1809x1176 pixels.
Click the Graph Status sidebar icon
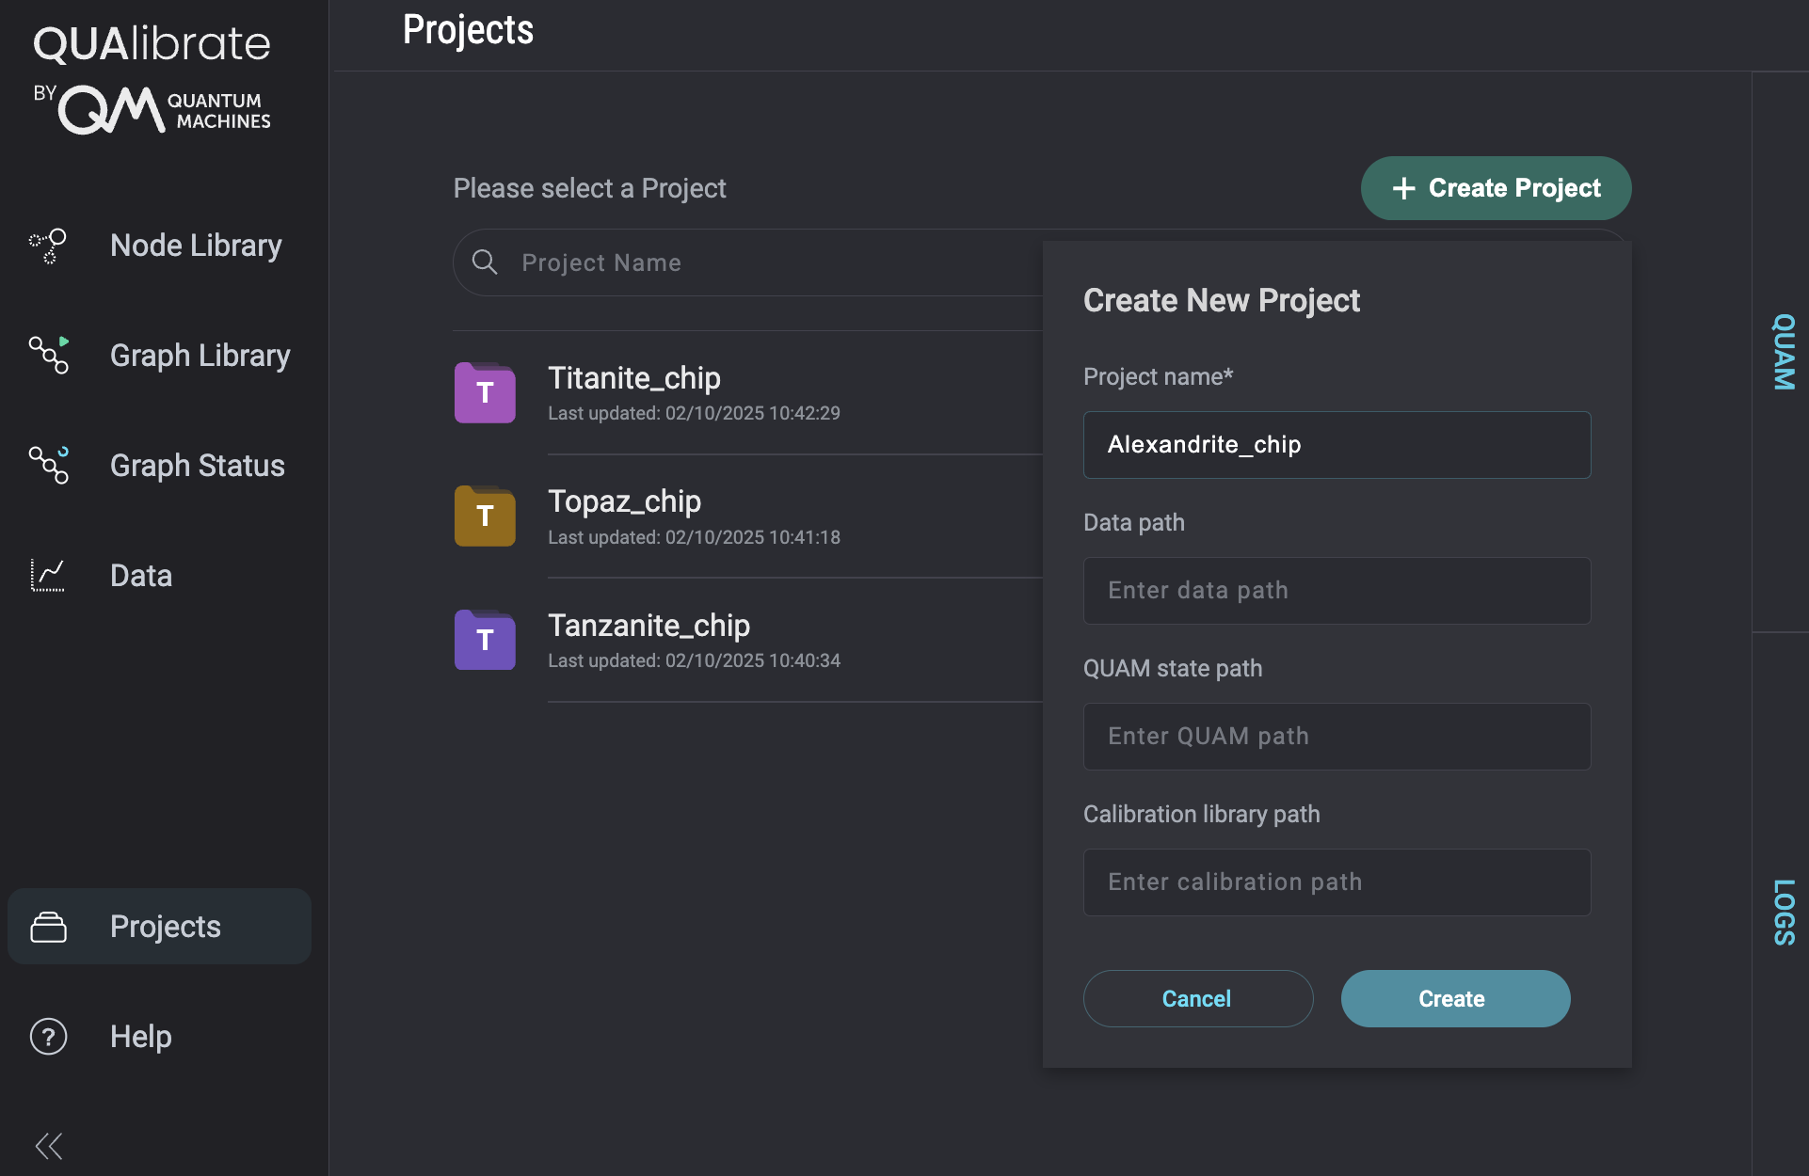click(x=48, y=465)
